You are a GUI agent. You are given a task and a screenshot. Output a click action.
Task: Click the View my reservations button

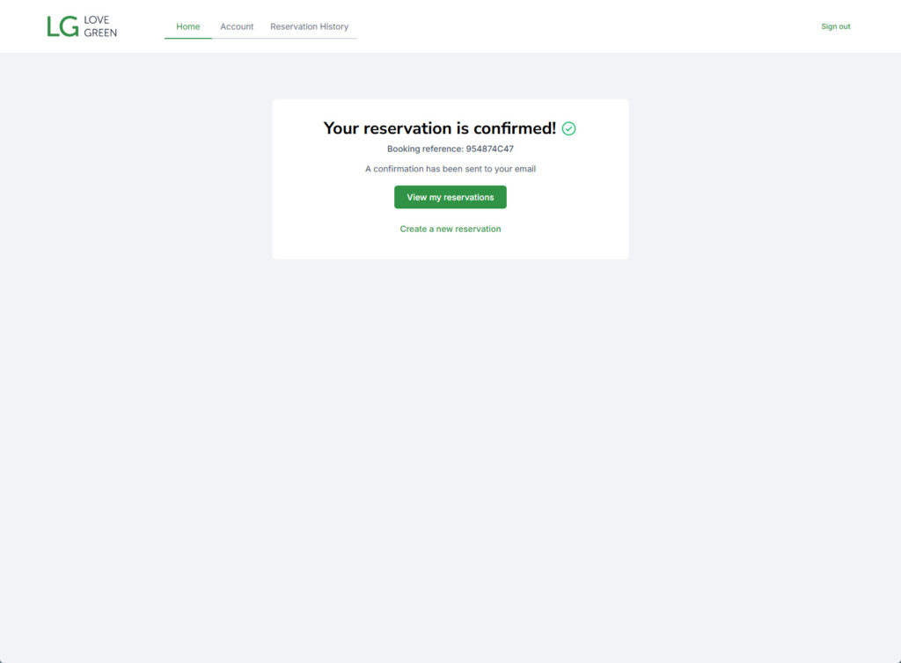click(x=450, y=197)
